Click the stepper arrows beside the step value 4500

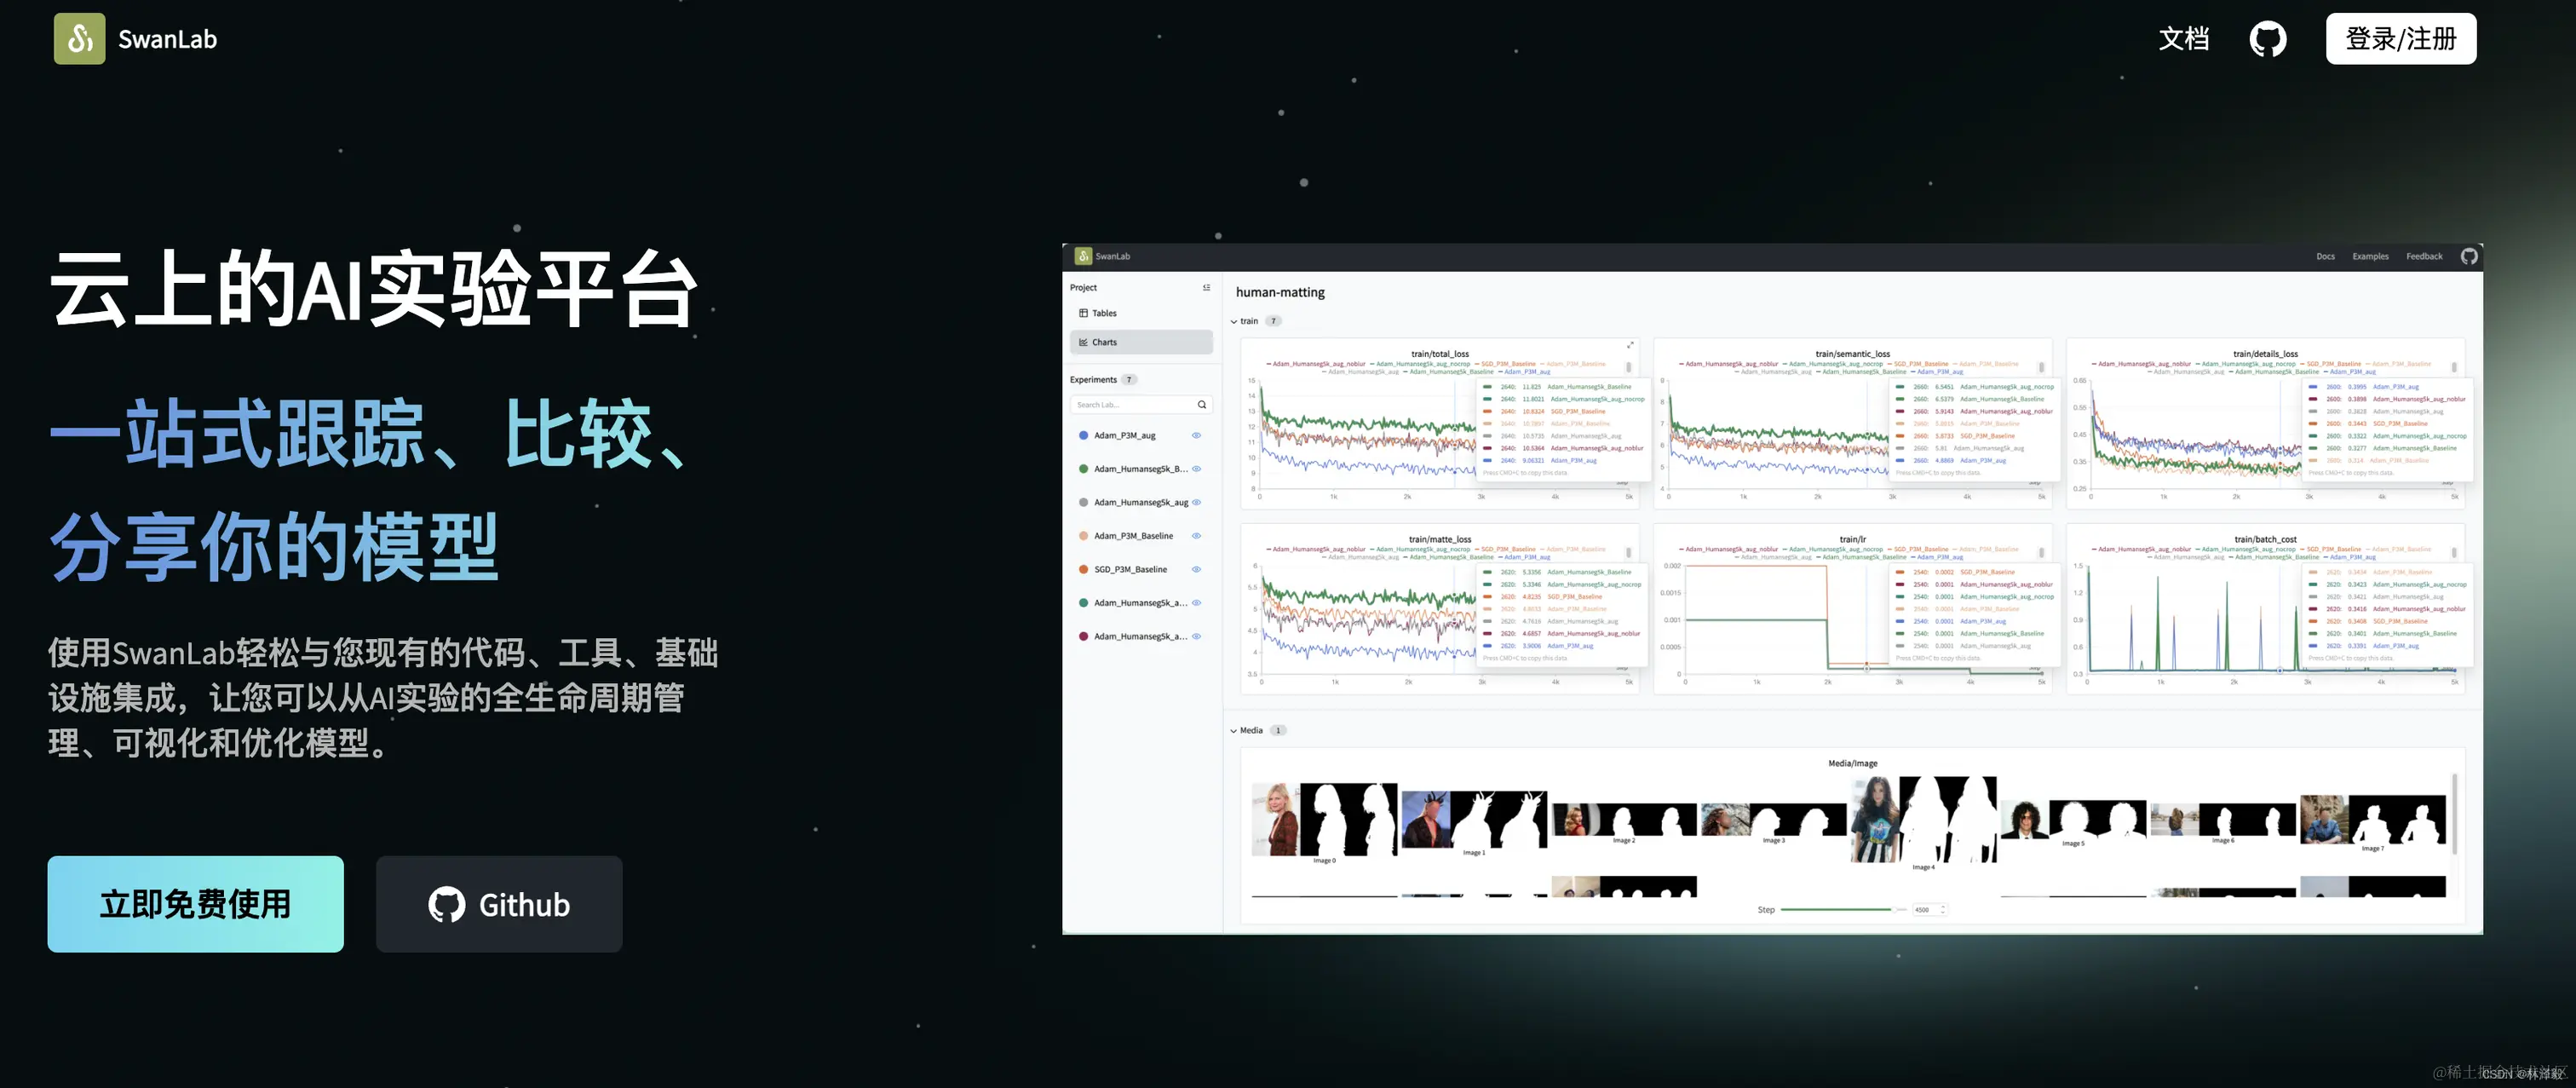(x=1942, y=910)
